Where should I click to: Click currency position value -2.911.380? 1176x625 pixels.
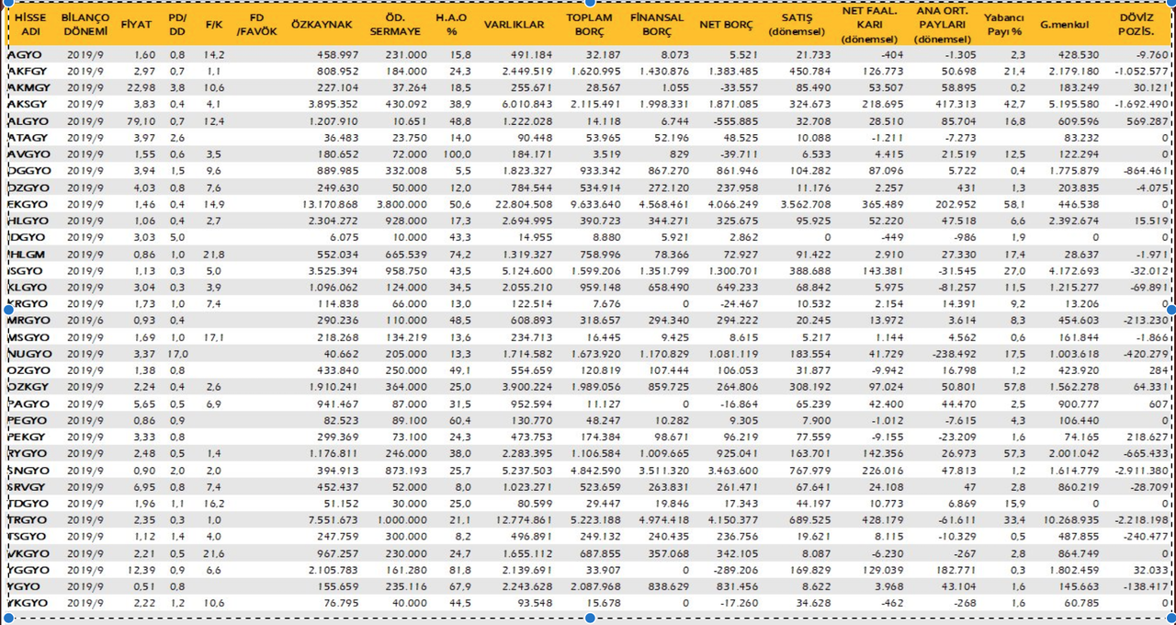[1140, 471]
